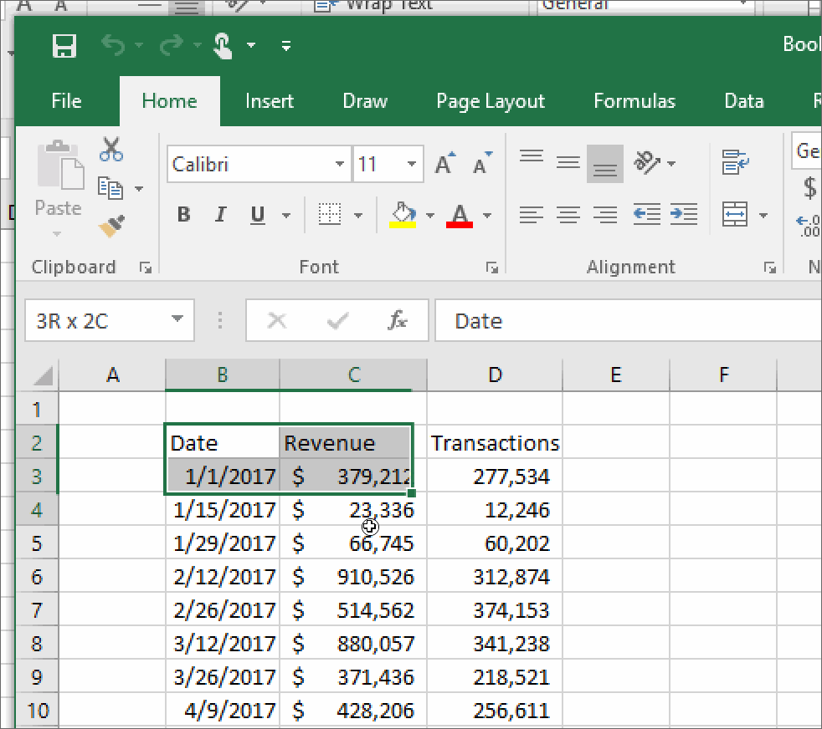Toggle Bold formatting
Viewport: 822px width, 729px height.
[183, 215]
